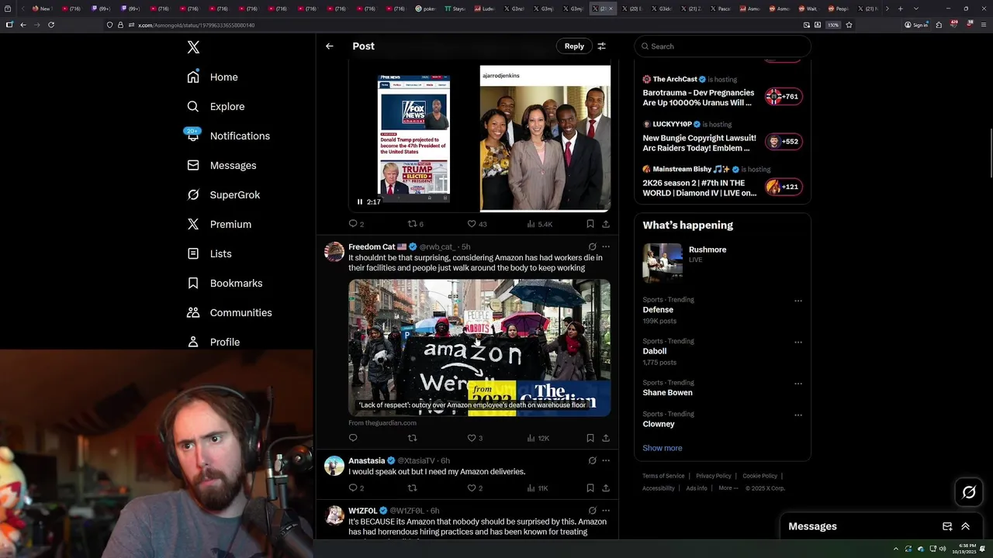This screenshot has height=558, width=993.
Task: Open Grok floating button
Action: [x=969, y=492]
